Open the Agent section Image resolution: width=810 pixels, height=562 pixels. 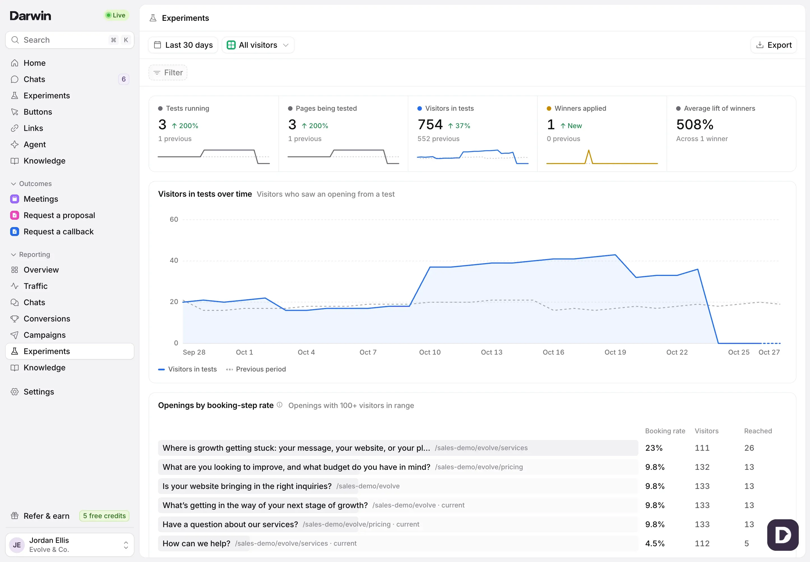click(69, 144)
